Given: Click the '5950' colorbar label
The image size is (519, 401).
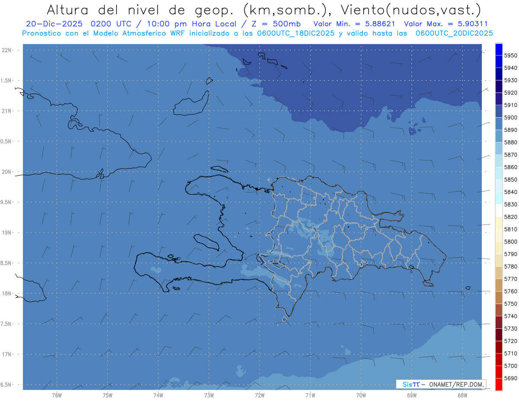Looking at the screenshot, I should coord(510,55).
